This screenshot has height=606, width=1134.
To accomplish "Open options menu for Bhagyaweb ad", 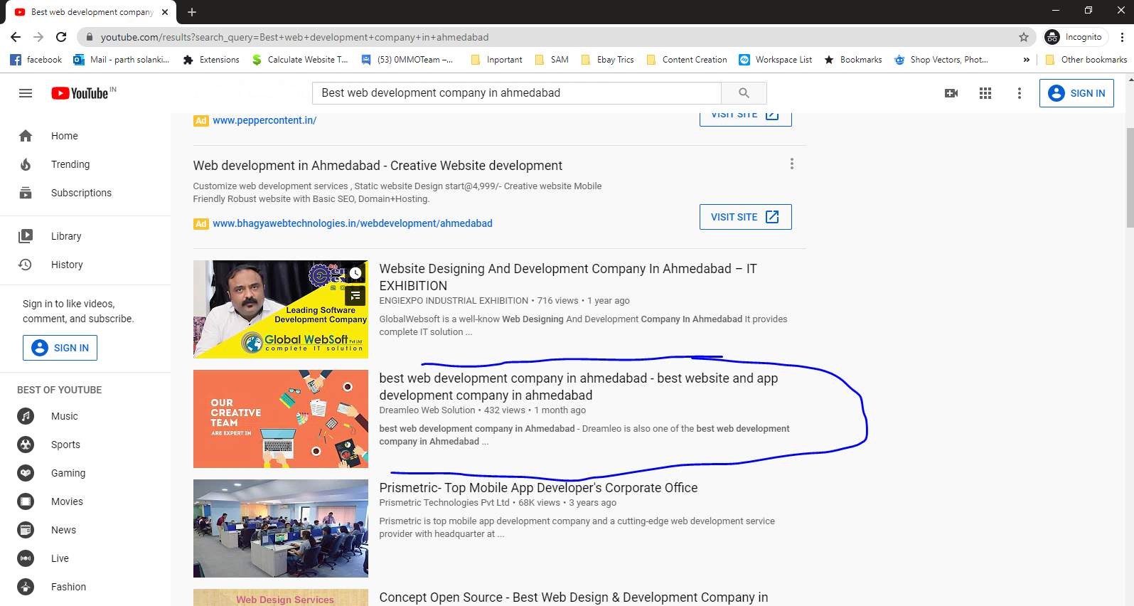I will (791, 164).
